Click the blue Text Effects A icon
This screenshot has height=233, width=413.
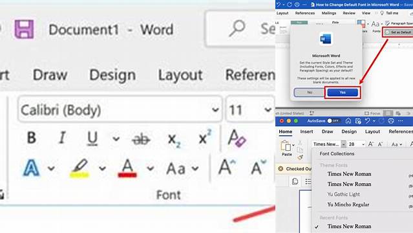[31, 168]
